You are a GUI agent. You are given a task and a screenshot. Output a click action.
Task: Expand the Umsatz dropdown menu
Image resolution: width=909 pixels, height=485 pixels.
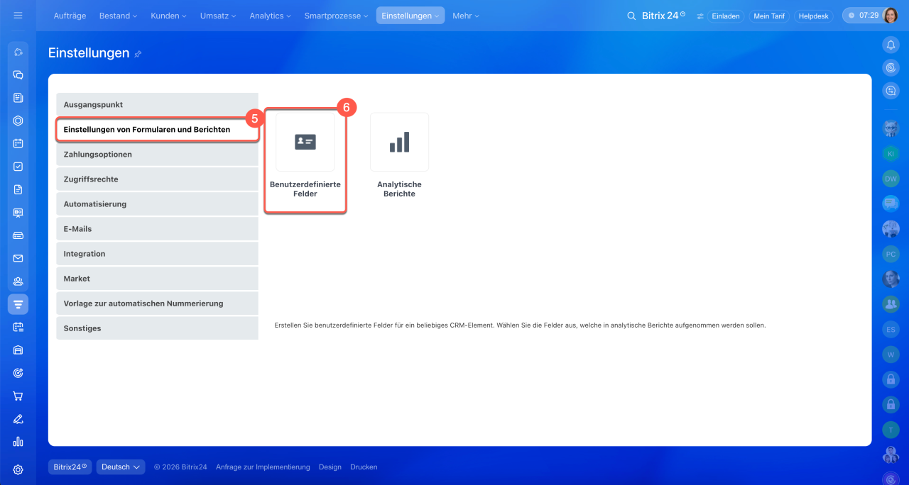(218, 16)
